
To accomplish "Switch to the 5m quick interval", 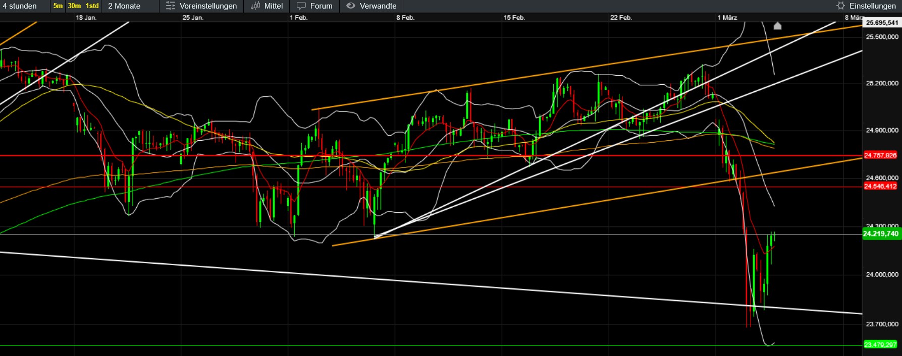I will 58,6.
